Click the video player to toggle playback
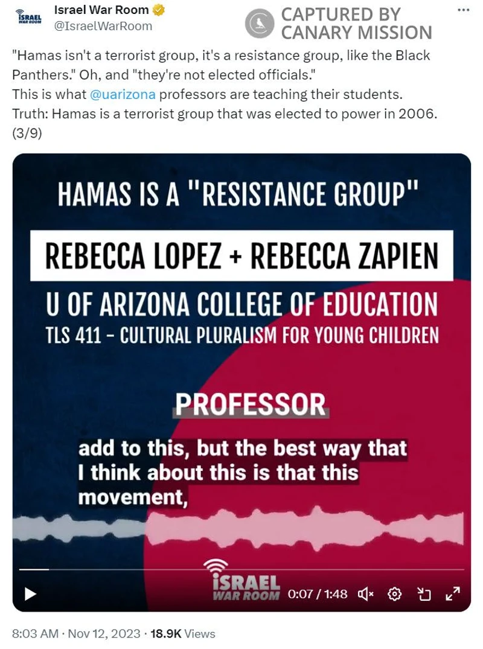This screenshot has width=483, height=649. point(241,362)
